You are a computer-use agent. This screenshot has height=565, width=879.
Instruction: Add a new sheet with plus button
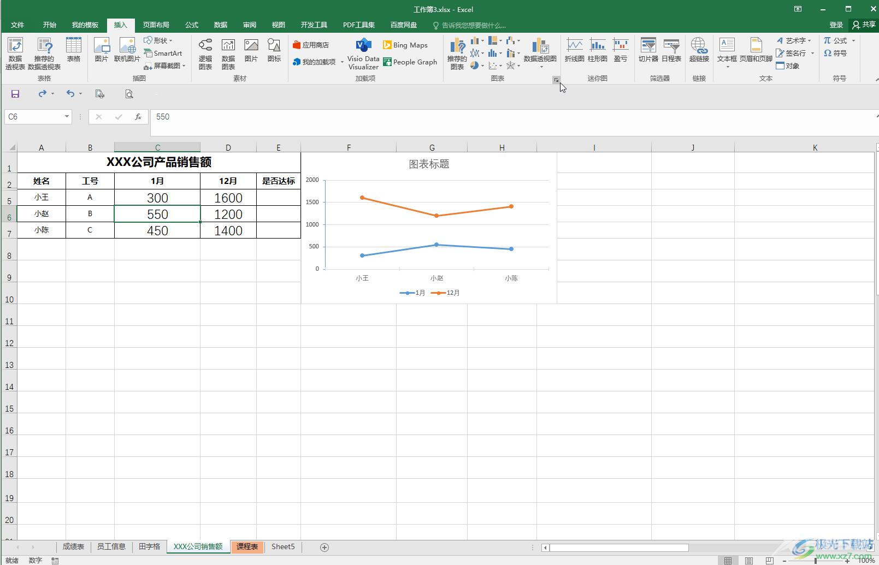coord(325,547)
